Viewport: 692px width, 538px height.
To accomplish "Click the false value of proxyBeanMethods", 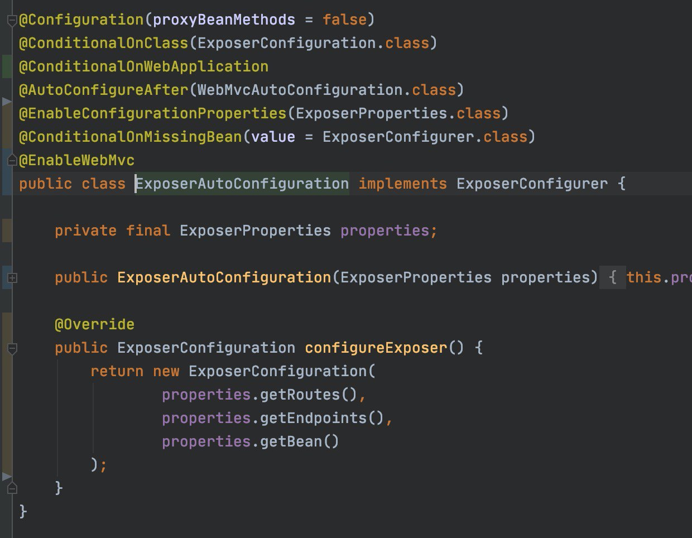I will [344, 20].
